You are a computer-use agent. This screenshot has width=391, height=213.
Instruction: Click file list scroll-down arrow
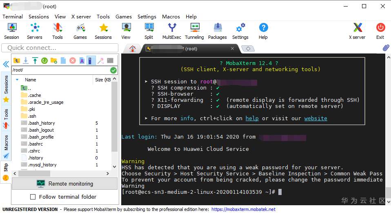[x=114, y=166]
